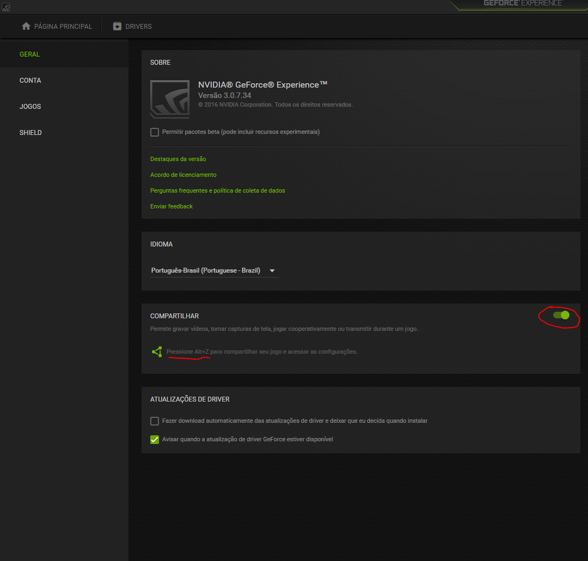Screen dimensions: 588x561
Task: Click the Atualizações de Driver heading
Action: coord(190,399)
